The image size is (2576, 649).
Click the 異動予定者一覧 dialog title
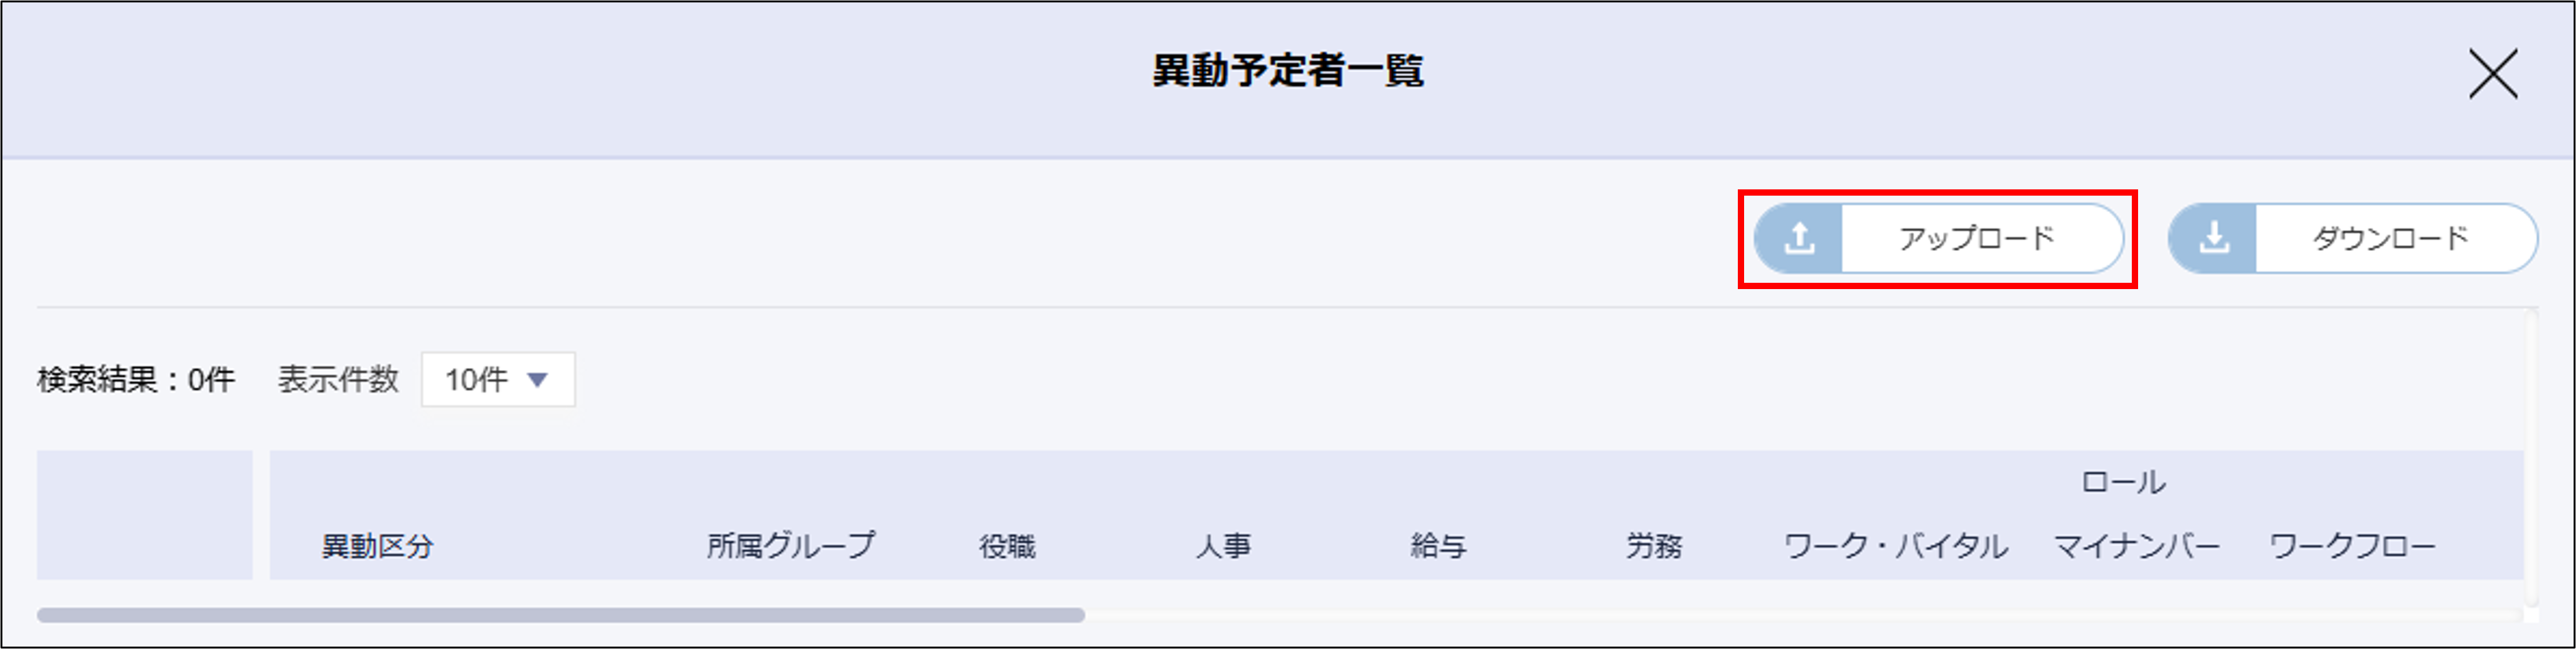[1288, 71]
